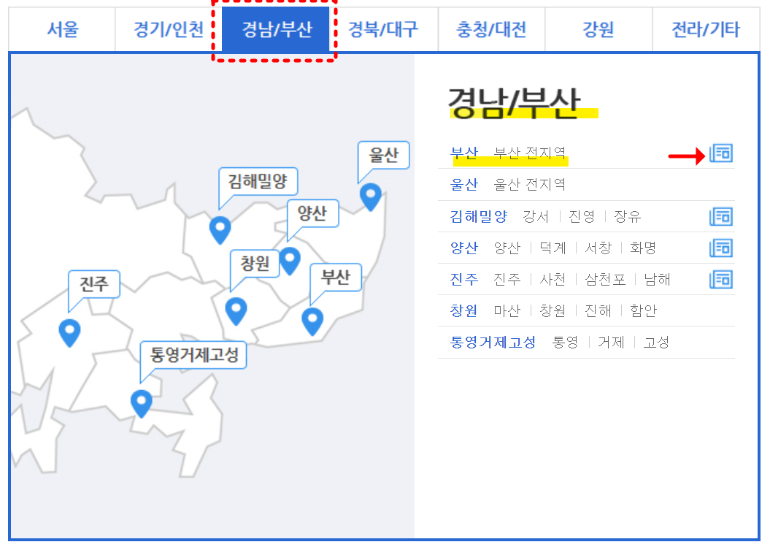Open the 전라/기타 tab
Screen dimensions: 770x550
(705, 29)
